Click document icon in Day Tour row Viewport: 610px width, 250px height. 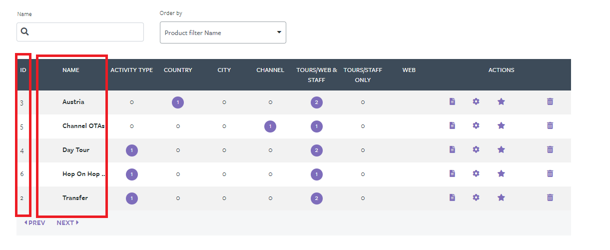click(452, 149)
